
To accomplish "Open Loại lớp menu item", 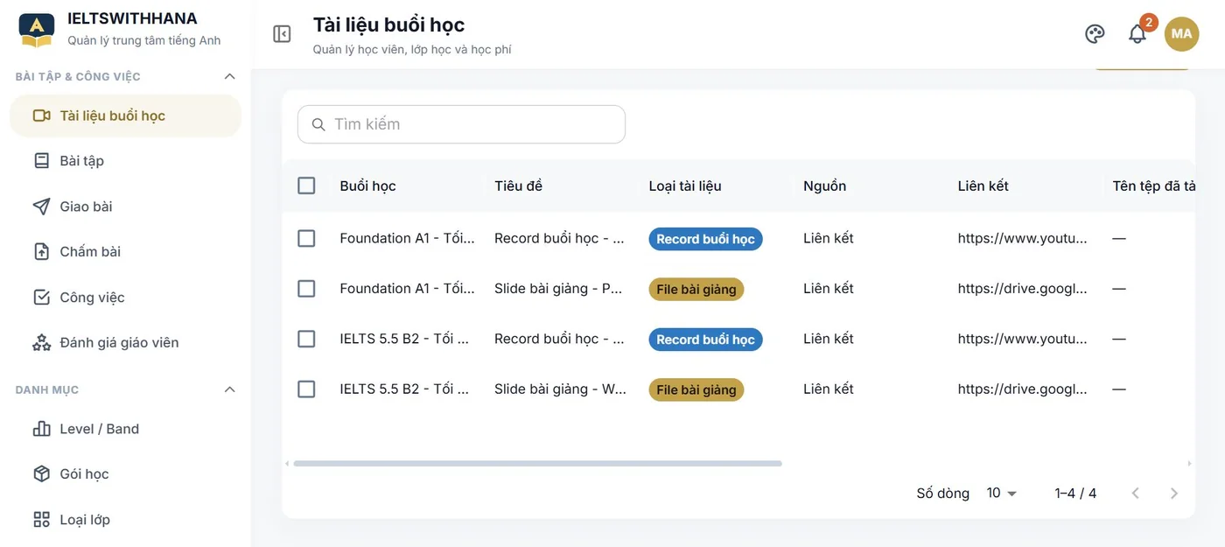I will 125,520.
